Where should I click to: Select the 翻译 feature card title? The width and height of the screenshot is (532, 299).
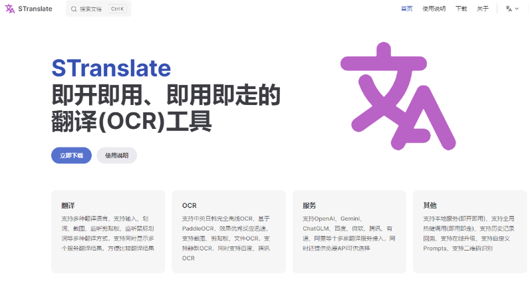tap(68, 205)
